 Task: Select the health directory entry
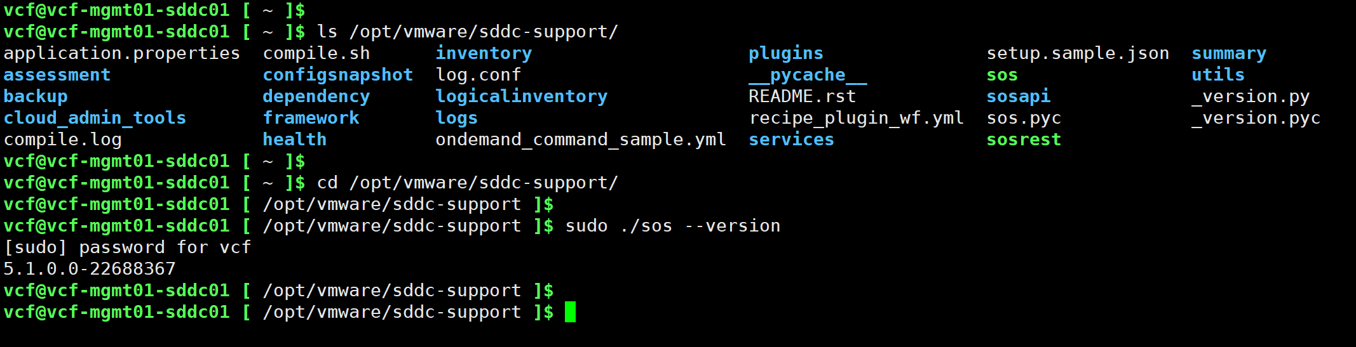tap(294, 140)
